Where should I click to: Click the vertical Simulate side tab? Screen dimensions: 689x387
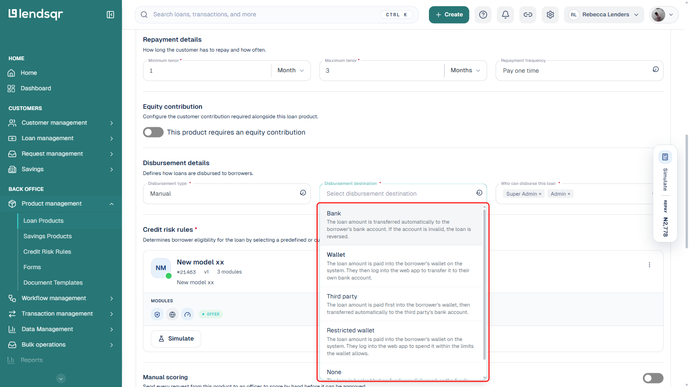(665, 180)
